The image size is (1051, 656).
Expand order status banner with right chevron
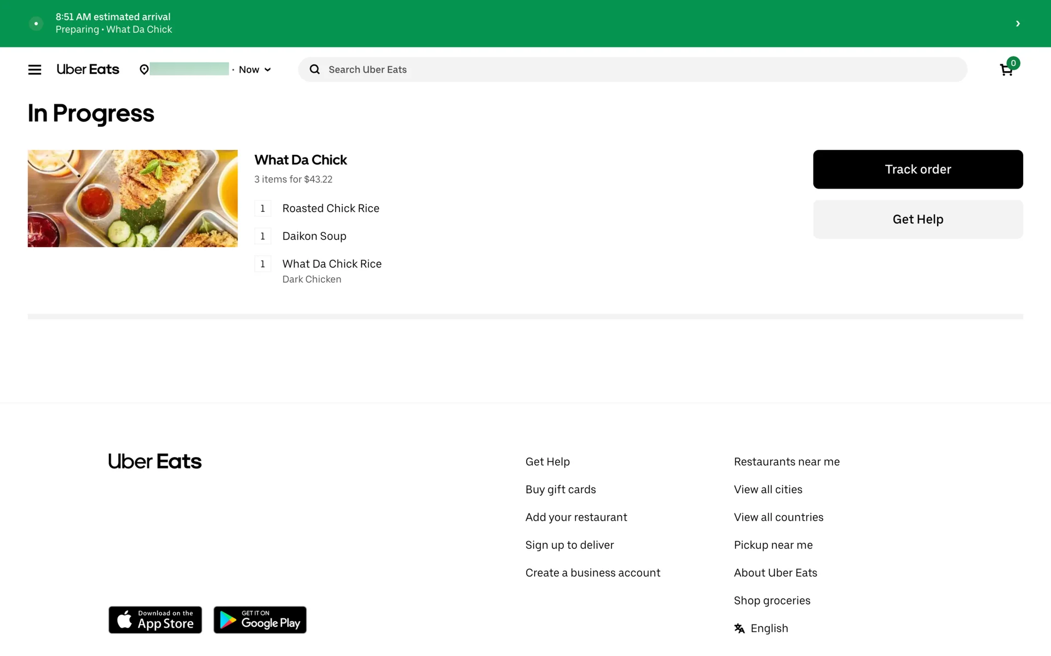click(x=1018, y=24)
